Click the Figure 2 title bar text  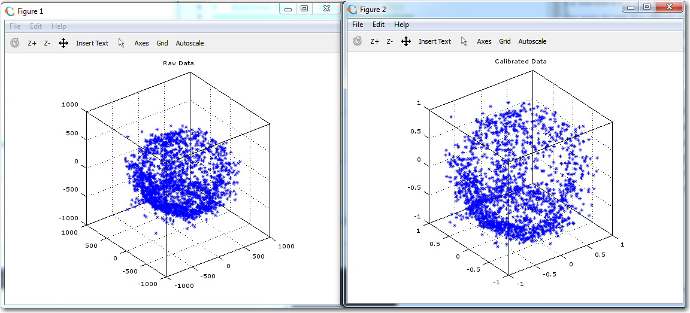pyautogui.click(x=373, y=10)
